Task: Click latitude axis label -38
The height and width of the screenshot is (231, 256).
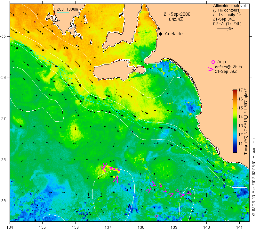Action: coord(3,160)
